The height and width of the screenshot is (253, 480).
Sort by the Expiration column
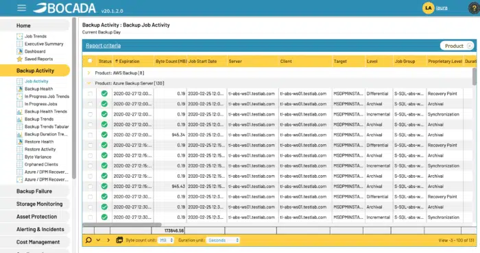click(129, 62)
